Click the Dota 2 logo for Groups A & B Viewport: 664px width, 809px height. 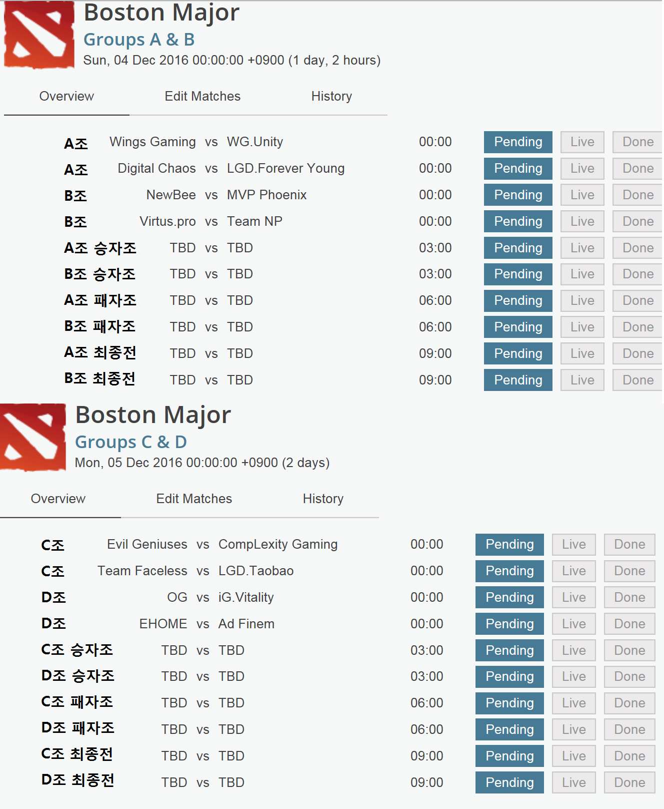[39, 35]
